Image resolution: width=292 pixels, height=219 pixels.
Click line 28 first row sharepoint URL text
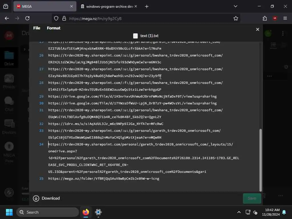tap(135, 83)
